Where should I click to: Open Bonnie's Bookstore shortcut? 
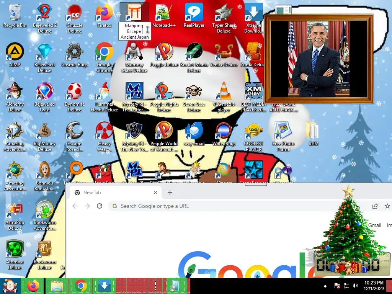[x=44, y=176]
